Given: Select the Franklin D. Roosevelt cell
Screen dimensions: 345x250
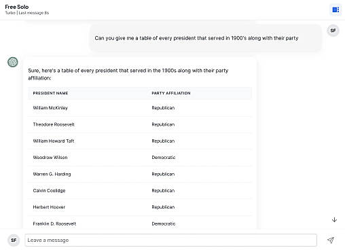Looking at the screenshot, I should pyautogui.click(x=54, y=224).
